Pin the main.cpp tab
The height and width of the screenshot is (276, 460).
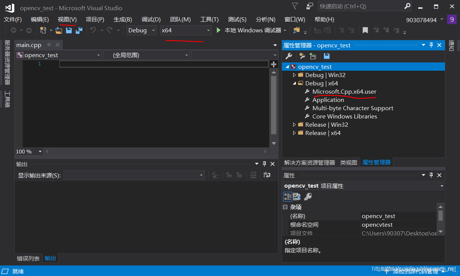pos(49,45)
